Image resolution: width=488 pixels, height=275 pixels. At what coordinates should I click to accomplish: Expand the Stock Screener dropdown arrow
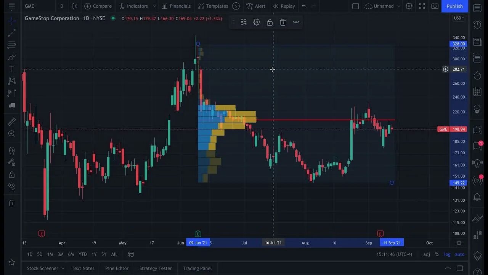[x=63, y=268]
